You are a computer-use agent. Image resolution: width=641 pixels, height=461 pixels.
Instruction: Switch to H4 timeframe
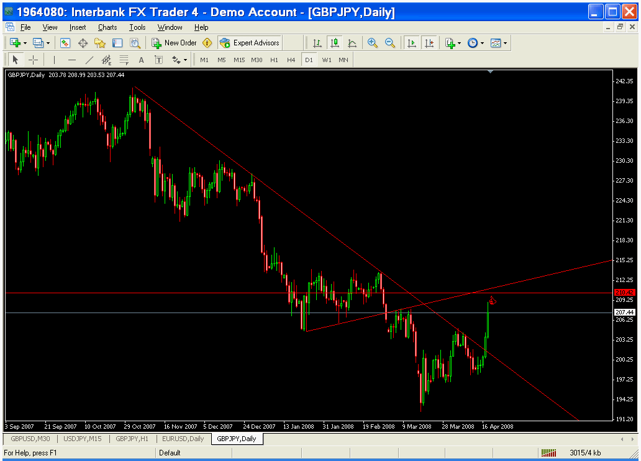pos(291,60)
